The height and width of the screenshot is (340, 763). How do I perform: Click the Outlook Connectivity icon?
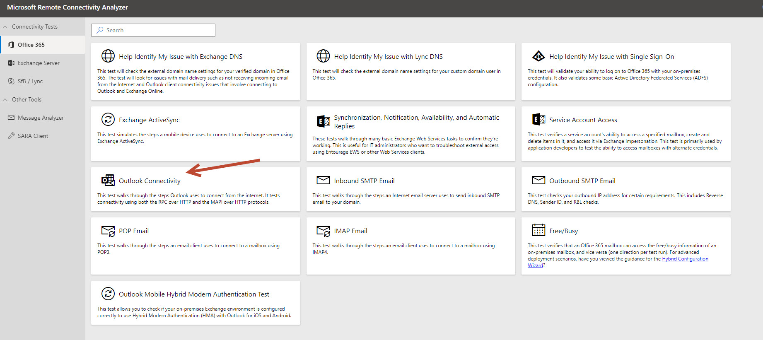click(x=108, y=180)
